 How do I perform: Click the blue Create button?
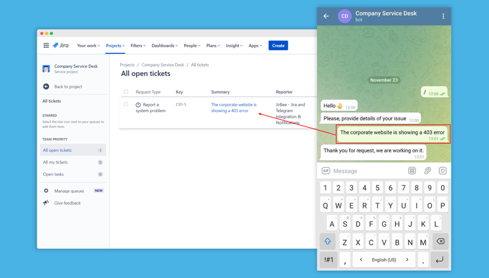278,45
